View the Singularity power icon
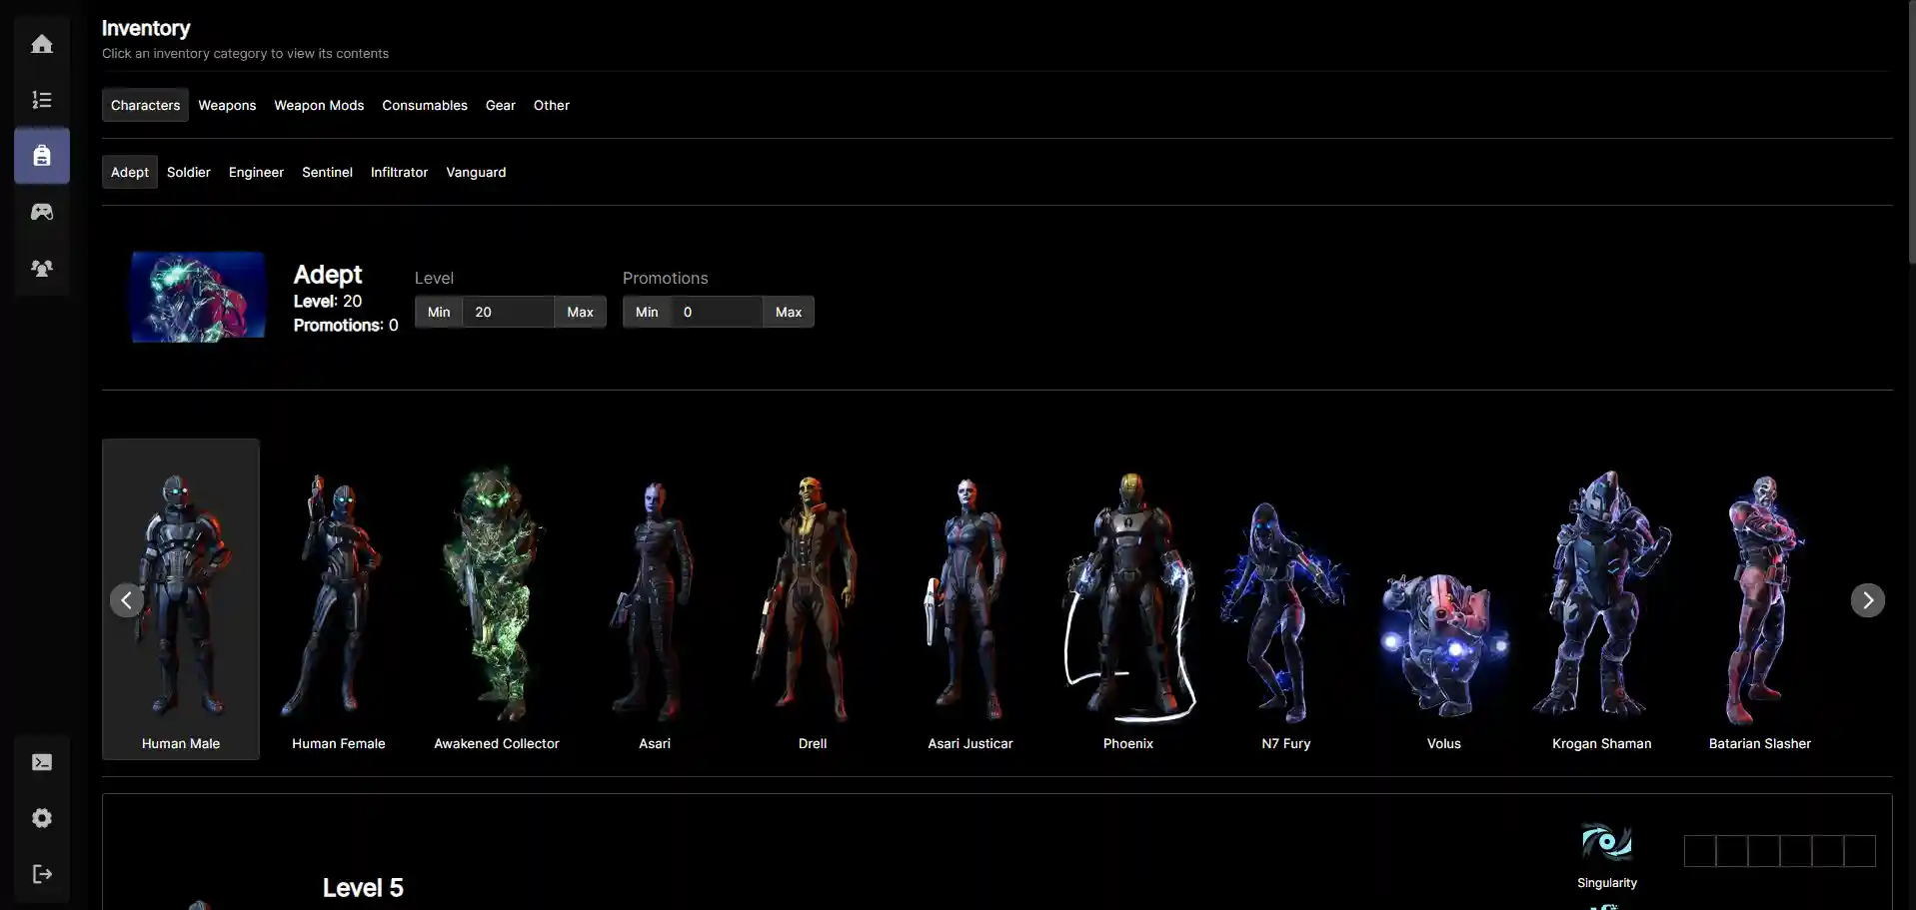 tap(1605, 842)
